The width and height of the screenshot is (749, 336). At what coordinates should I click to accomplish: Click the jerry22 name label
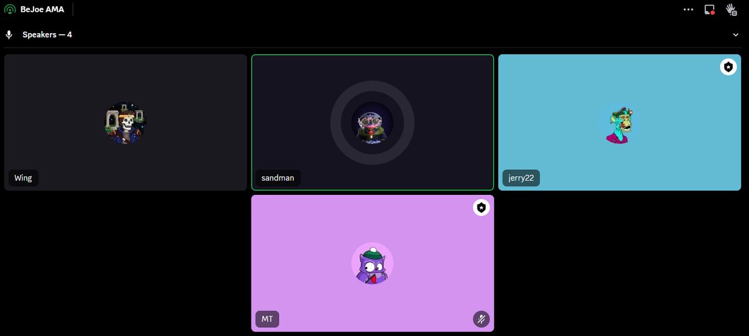click(521, 178)
